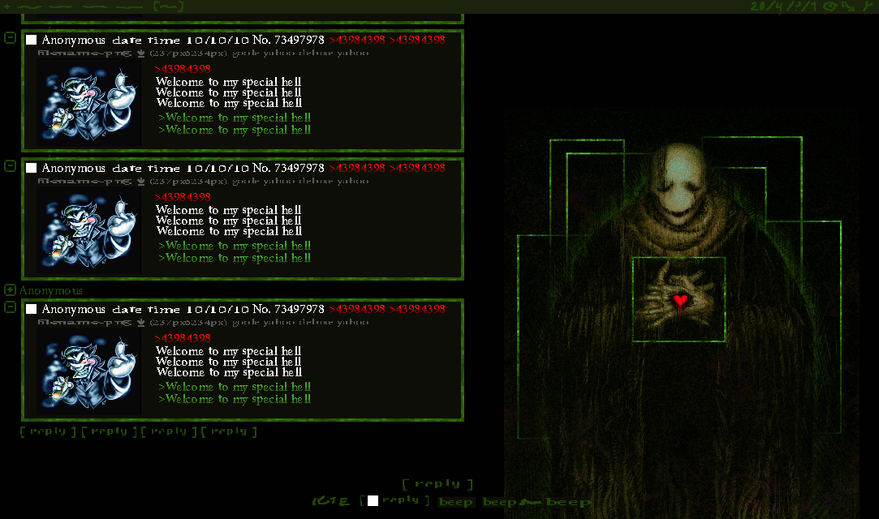Click third [reply] link below third post
Viewport: 879px width, 519px height.
coord(169,431)
